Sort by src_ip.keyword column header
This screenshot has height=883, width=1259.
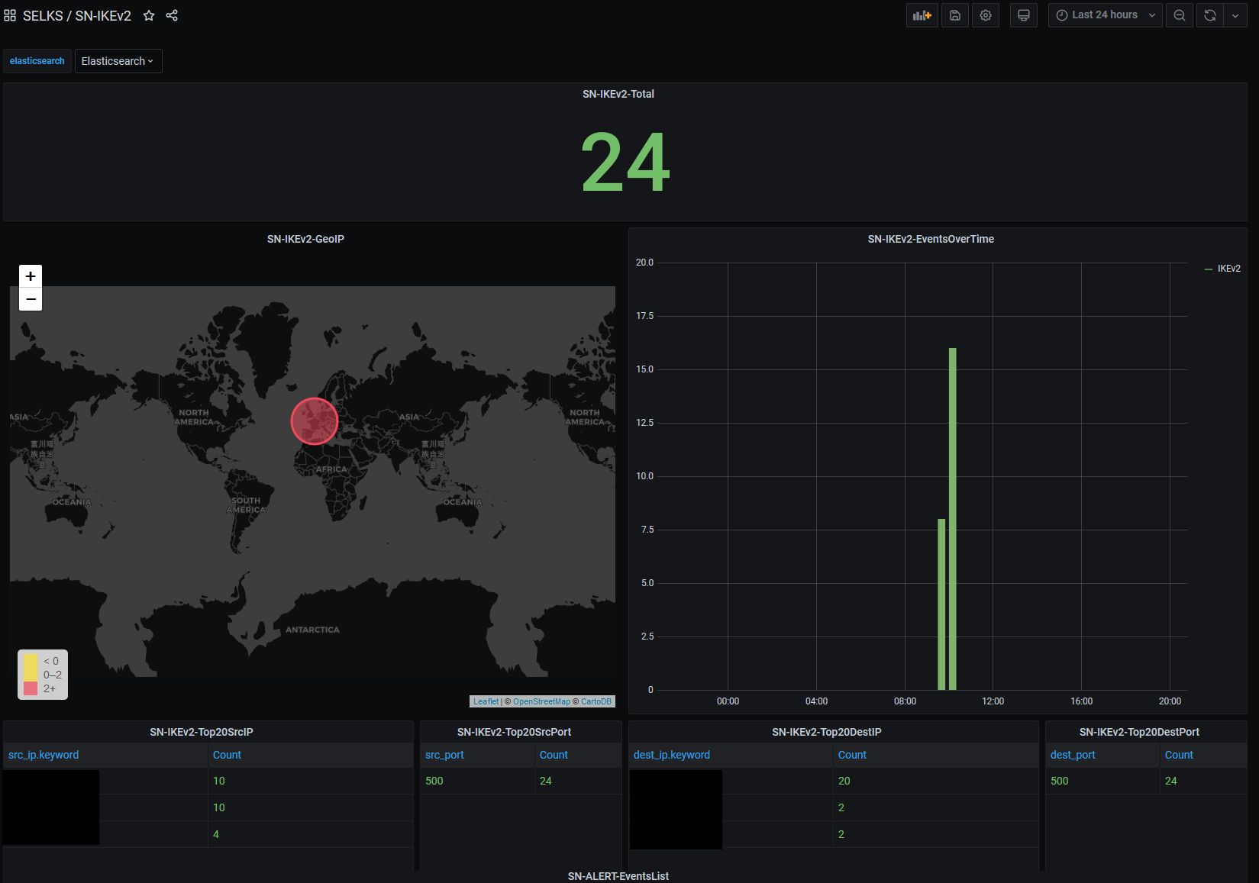pos(44,755)
